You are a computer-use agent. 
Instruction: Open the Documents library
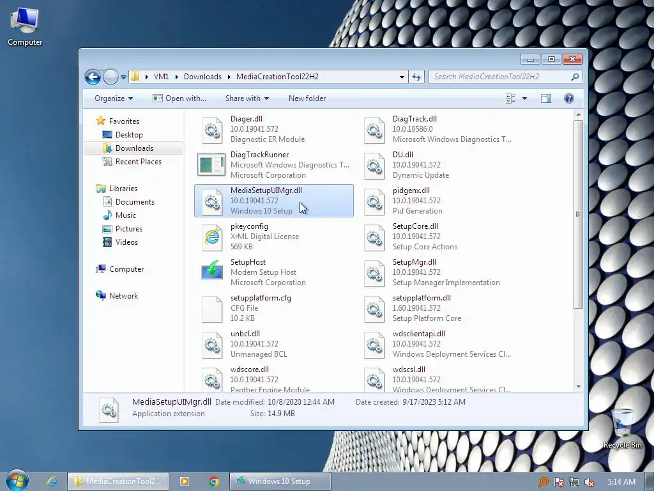135,202
